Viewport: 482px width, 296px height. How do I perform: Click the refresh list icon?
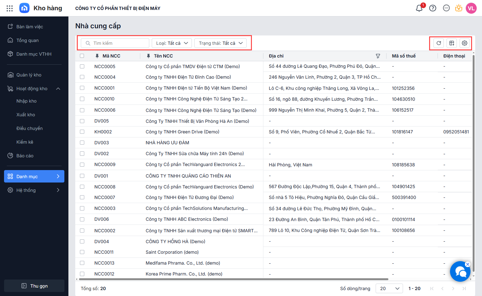[x=439, y=43]
